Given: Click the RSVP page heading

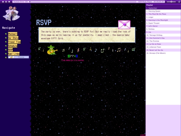Looking at the screenshot, I should [x=44, y=22].
